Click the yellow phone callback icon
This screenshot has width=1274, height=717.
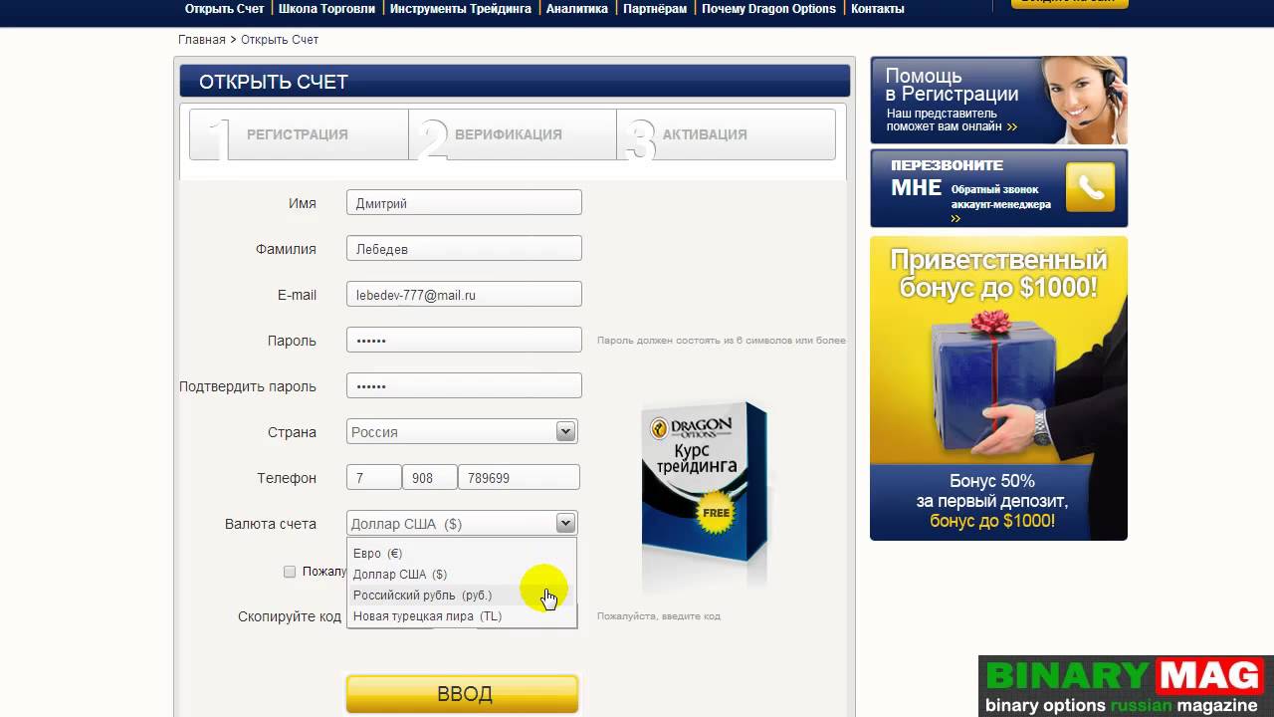point(1090,187)
